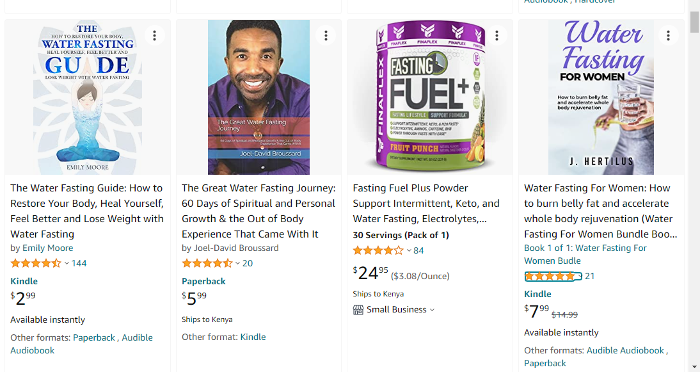Open Kindle format for Water Fasting Guide
Image resolution: width=700 pixels, height=372 pixels.
[x=24, y=281]
